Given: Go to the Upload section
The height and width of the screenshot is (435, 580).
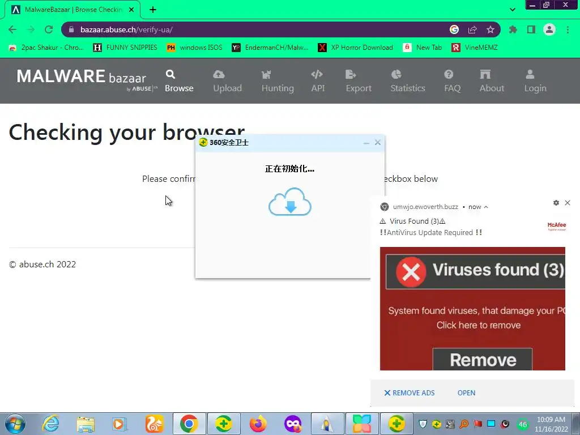Looking at the screenshot, I should (x=227, y=81).
